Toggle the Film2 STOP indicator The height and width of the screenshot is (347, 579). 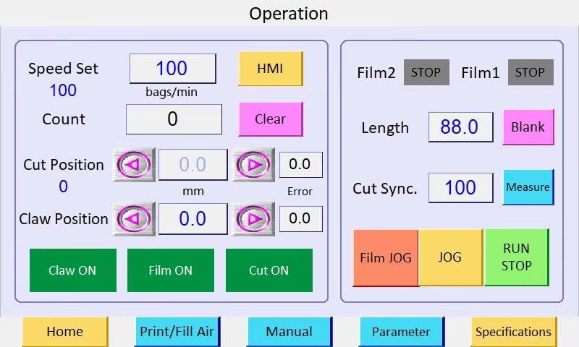426,72
